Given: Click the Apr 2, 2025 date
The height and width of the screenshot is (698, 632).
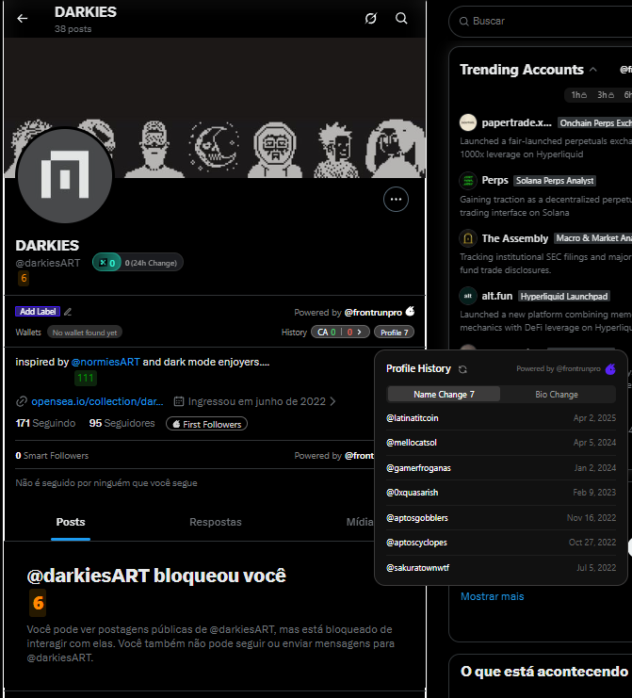Looking at the screenshot, I should point(594,418).
